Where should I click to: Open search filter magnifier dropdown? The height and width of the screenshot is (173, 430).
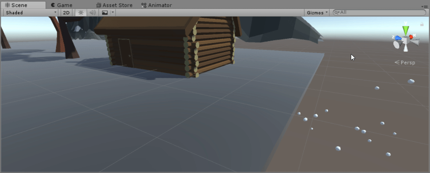point(337,13)
